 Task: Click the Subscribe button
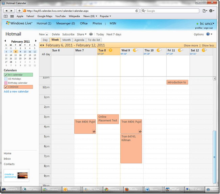click(x=68, y=34)
